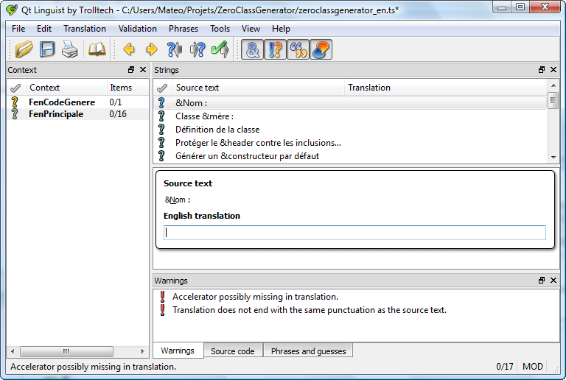Select punctuation mismatch warning line
The image size is (566, 380).
(x=310, y=310)
